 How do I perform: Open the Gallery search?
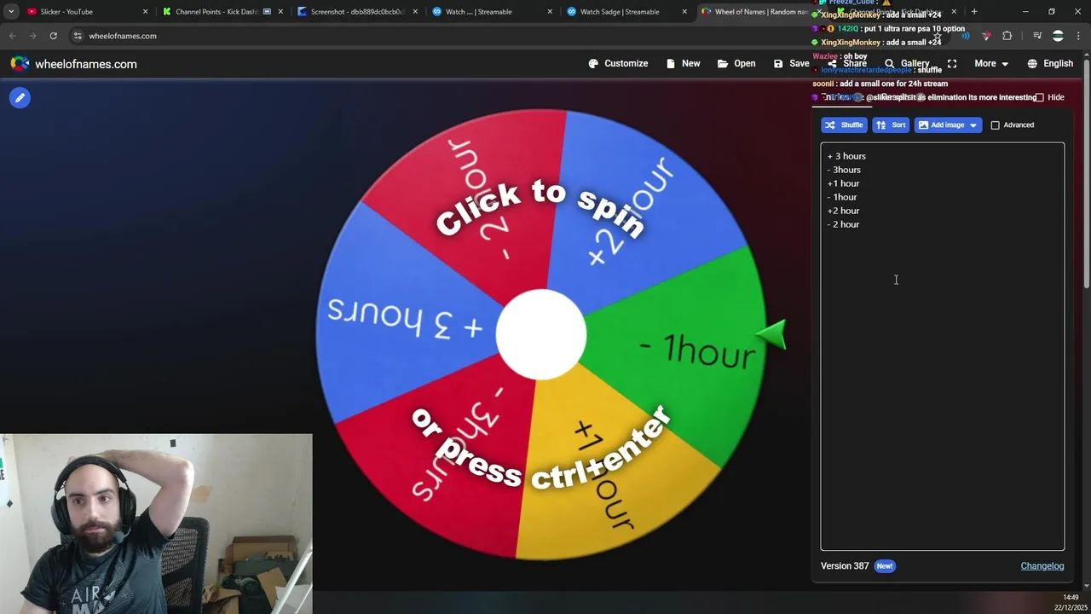907,64
